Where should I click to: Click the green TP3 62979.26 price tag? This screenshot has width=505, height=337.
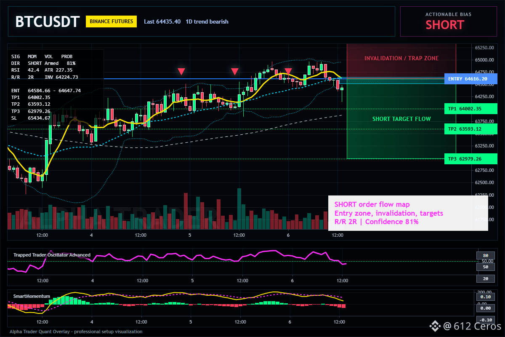(x=470, y=159)
